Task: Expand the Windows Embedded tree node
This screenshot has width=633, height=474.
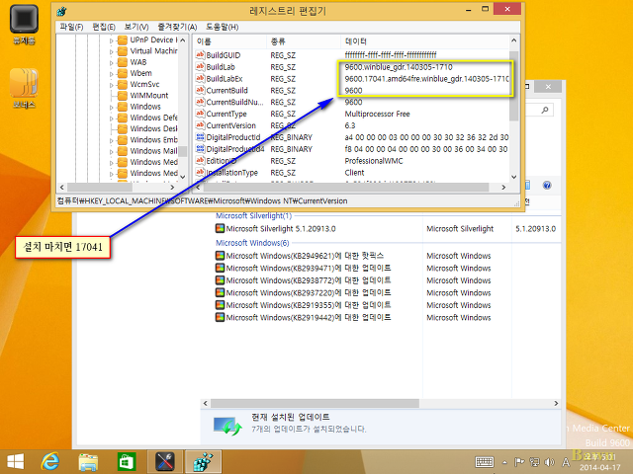Action: pos(112,140)
